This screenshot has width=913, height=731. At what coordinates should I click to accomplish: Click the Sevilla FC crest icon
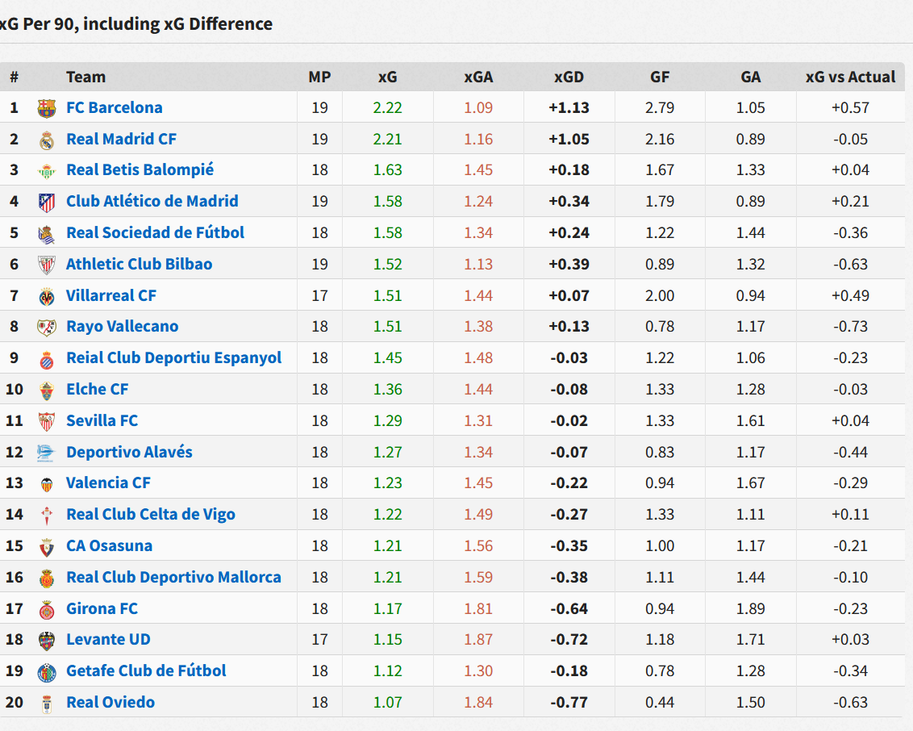pyautogui.click(x=47, y=422)
